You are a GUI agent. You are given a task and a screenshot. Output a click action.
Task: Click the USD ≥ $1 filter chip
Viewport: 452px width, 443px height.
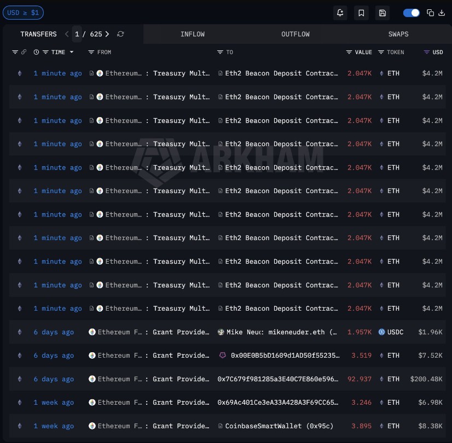[x=23, y=13]
